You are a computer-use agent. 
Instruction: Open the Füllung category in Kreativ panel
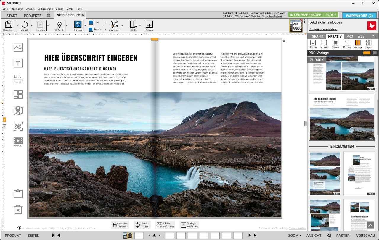[x=346, y=44]
